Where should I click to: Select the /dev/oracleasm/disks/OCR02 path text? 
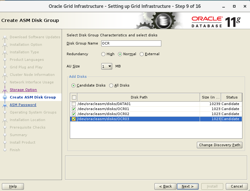103,114
